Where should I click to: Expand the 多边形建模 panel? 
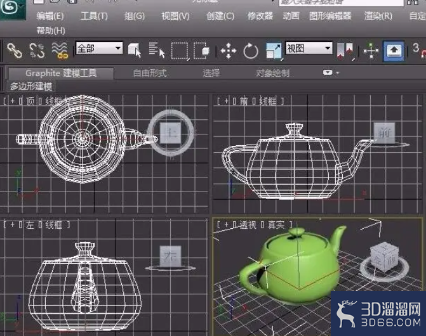pos(30,86)
